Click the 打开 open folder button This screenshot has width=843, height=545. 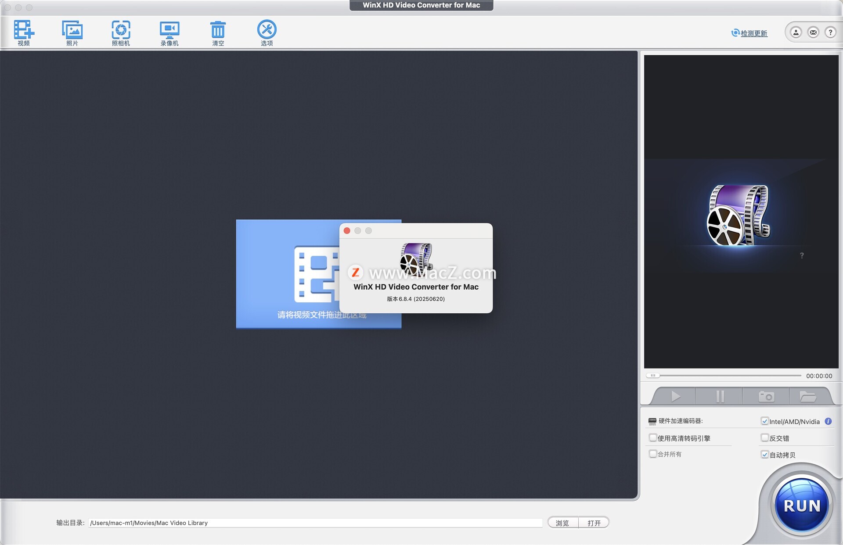[x=594, y=523]
